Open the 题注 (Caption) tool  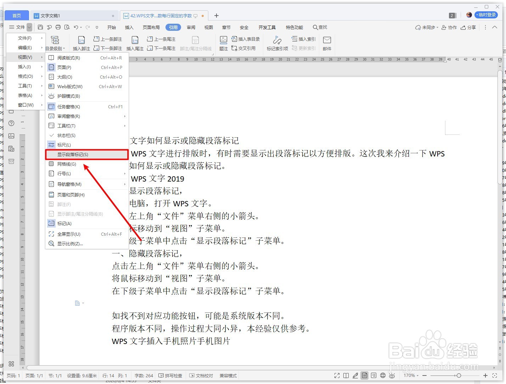point(224,42)
